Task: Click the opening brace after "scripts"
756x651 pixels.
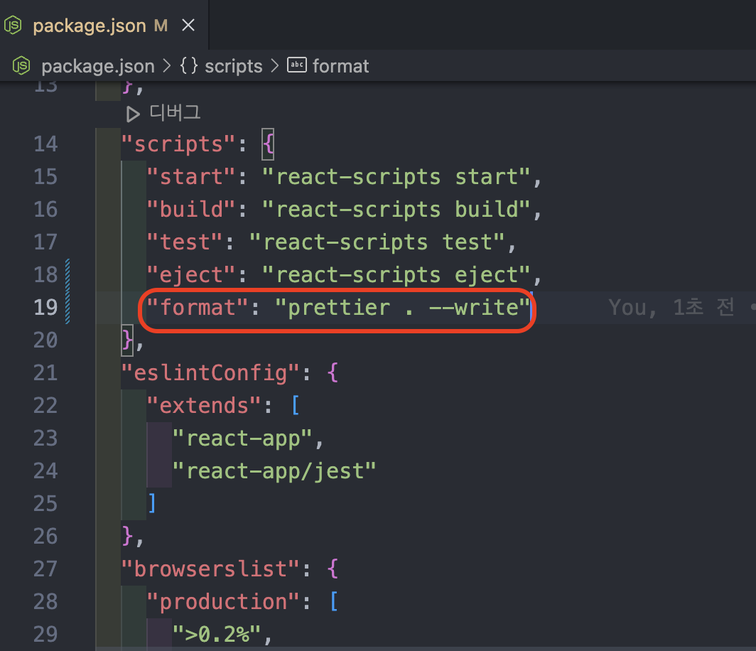Action: click(268, 144)
